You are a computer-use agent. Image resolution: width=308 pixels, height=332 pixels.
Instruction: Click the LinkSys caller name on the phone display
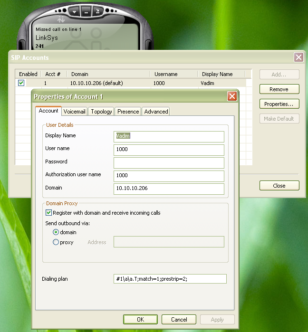[x=47, y=38]
